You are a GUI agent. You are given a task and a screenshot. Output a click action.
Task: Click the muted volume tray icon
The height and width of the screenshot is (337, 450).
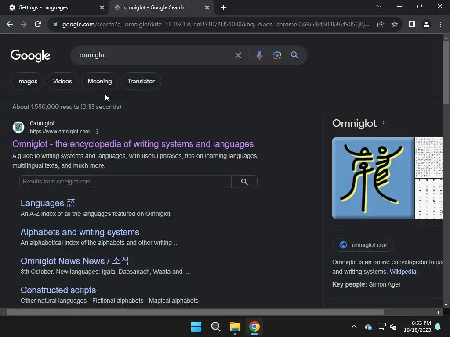[393, 326]
